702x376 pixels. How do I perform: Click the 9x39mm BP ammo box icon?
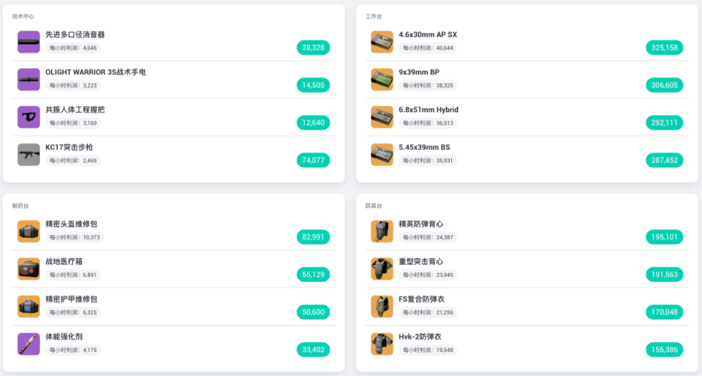click(382, 80)
